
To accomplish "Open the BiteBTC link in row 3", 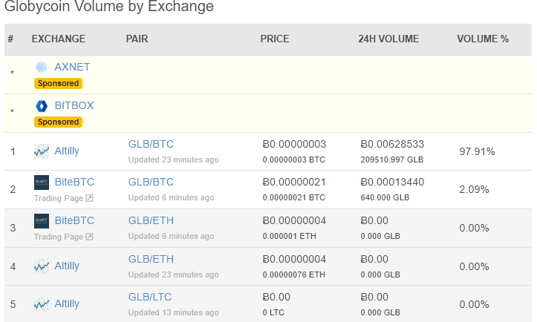I will [x=74, y=220].
